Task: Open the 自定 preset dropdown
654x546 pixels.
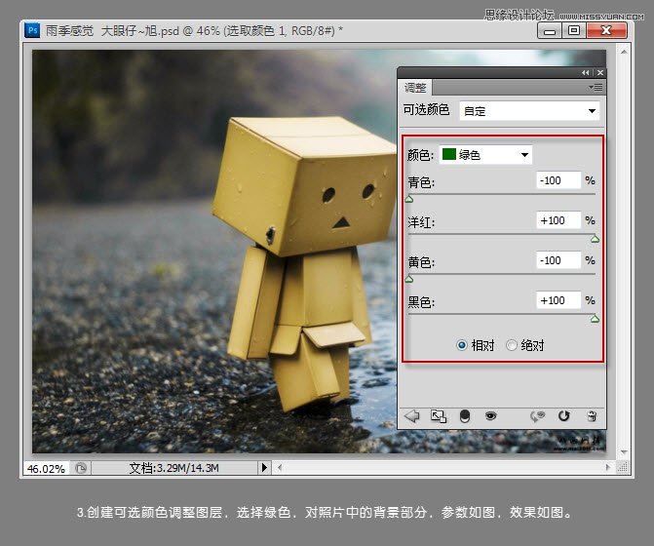Action: pyautogui.click(x=529, y=111)
